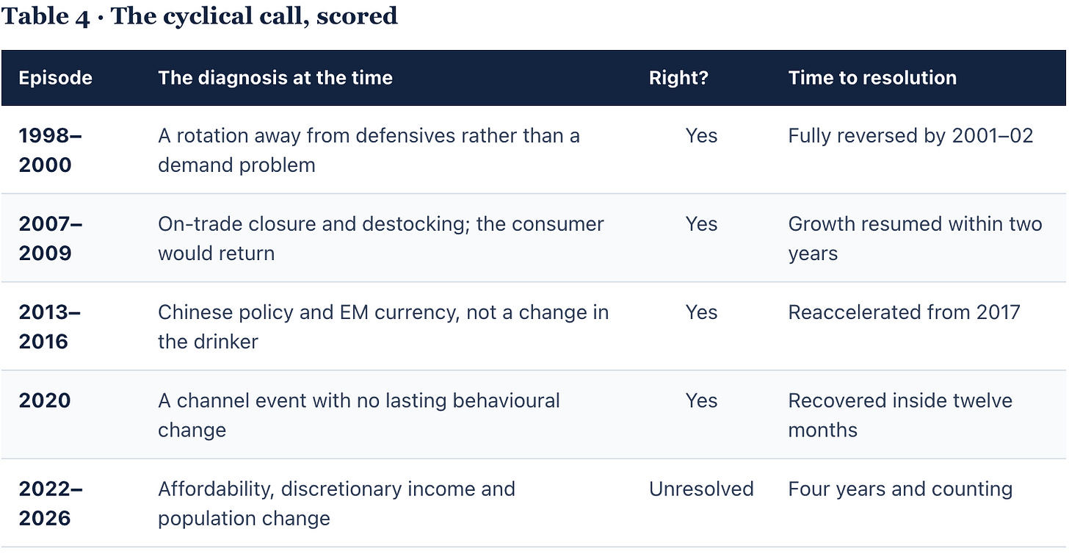Click the 'Table 4 · The cyclical call, scored' title
Screen dimensions: 1069x554
pos(199,16)
